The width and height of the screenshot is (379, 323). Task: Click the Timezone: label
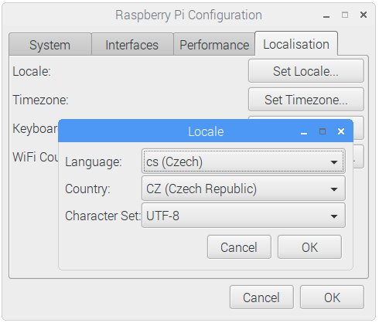point(40,100)
